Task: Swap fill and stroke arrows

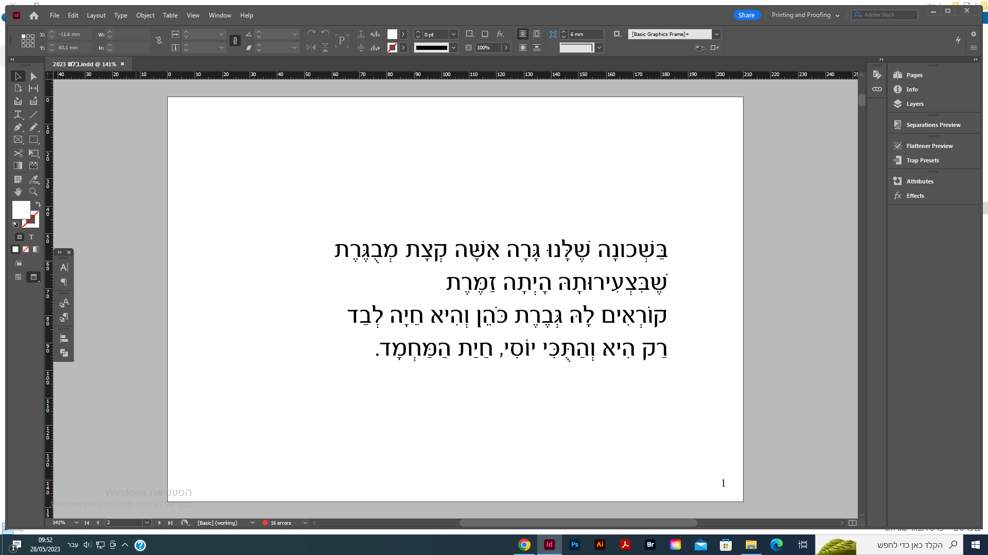Action: pos(38,204)
